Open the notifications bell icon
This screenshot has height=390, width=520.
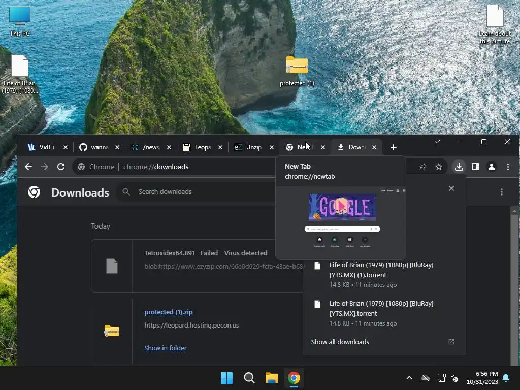coord(506,378)
